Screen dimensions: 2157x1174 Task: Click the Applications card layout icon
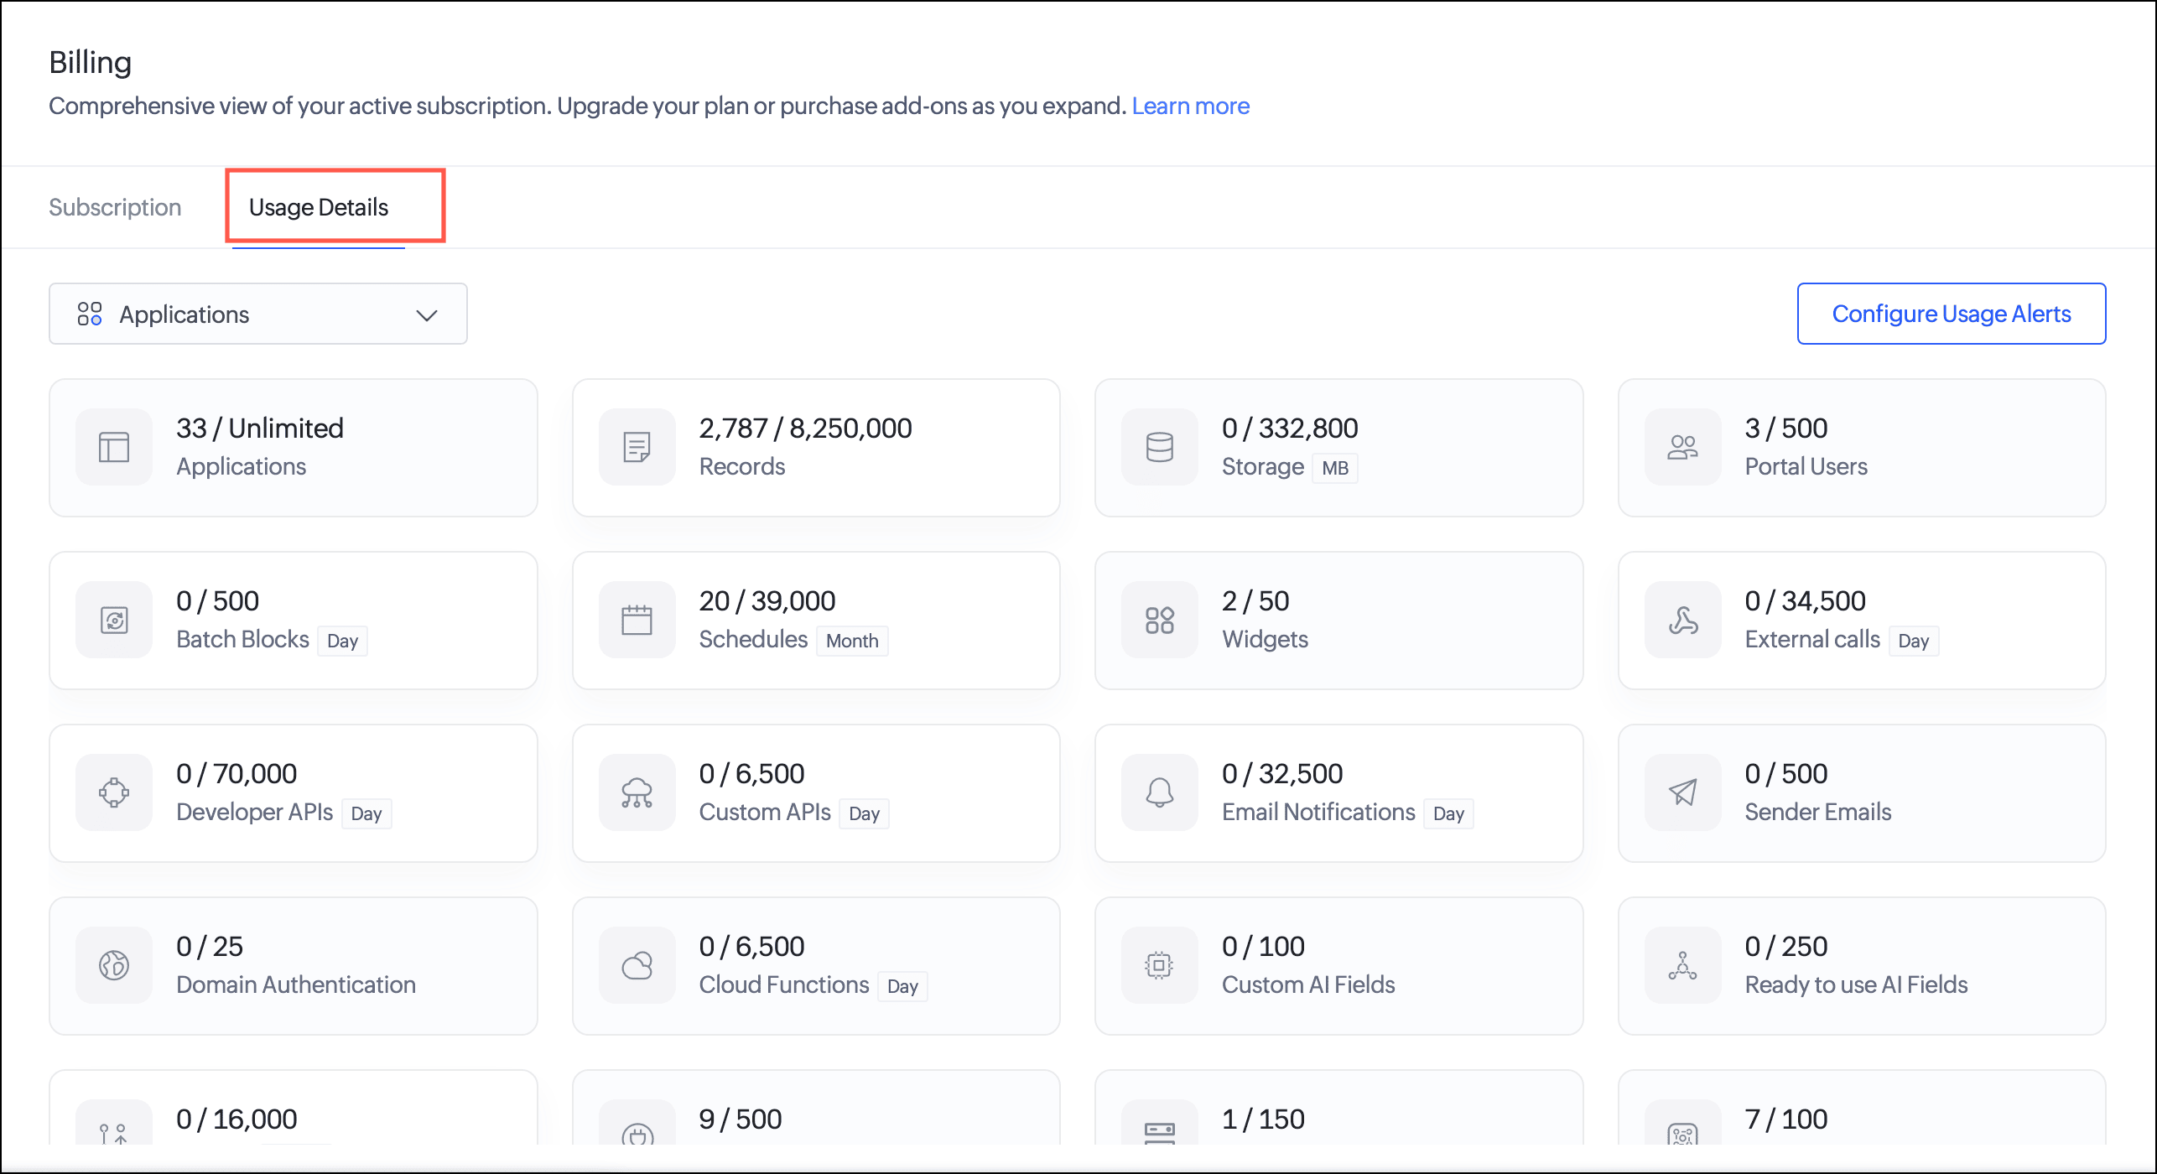tap(114, 447)
